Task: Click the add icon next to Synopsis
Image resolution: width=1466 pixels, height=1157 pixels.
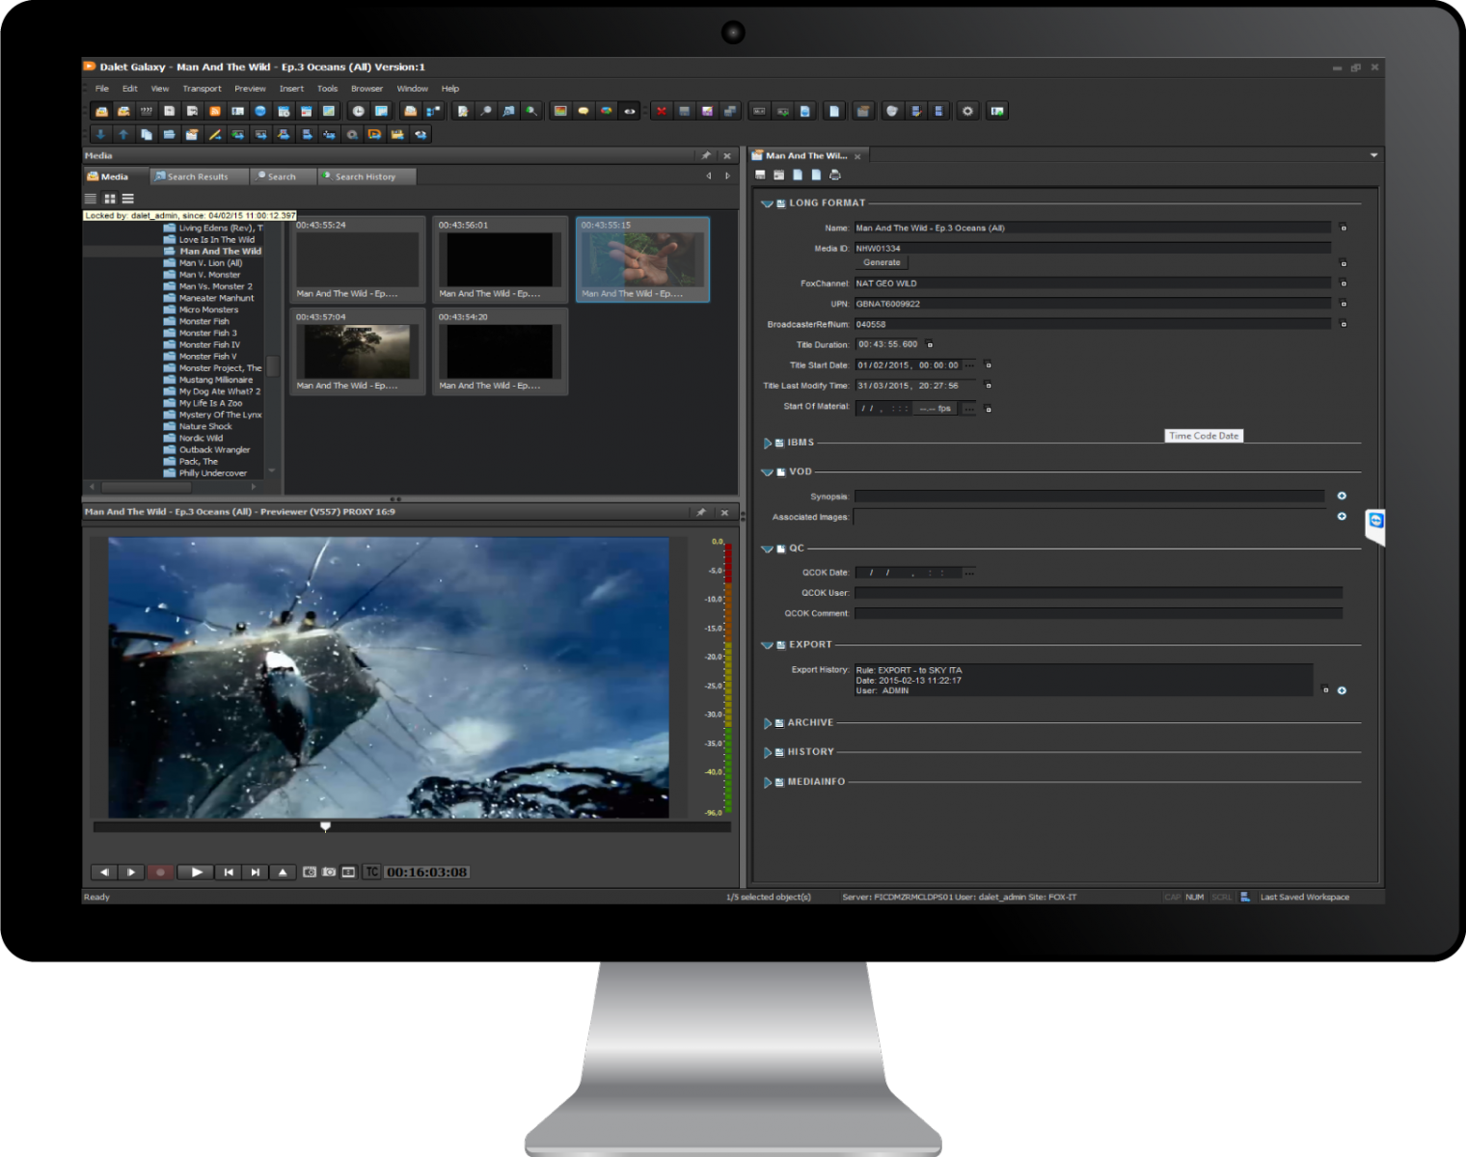Action: [x=1342, y=497]
